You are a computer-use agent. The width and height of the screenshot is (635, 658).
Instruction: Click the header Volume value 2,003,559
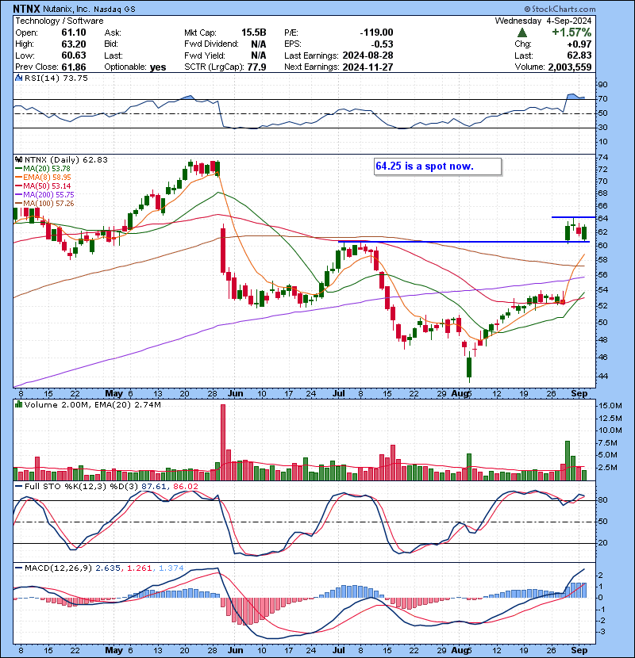click(570, 67)
